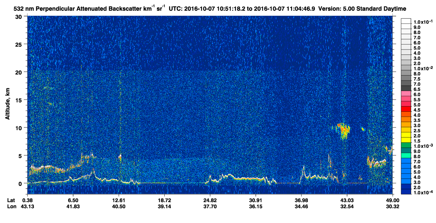436x223 pixels.
Task: Select longitude value 34.46
Action: (x=301, y=206)
